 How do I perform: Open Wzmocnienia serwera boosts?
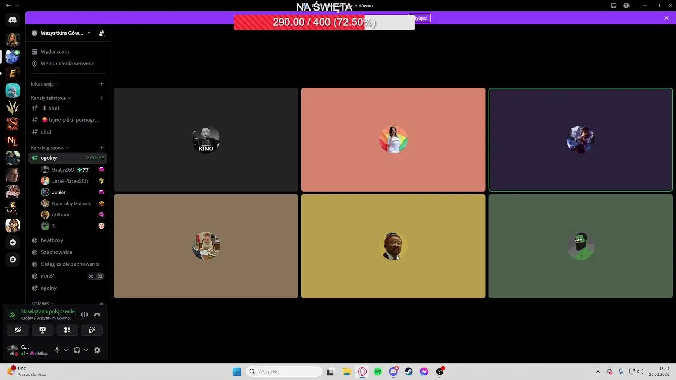coord(68,63)
